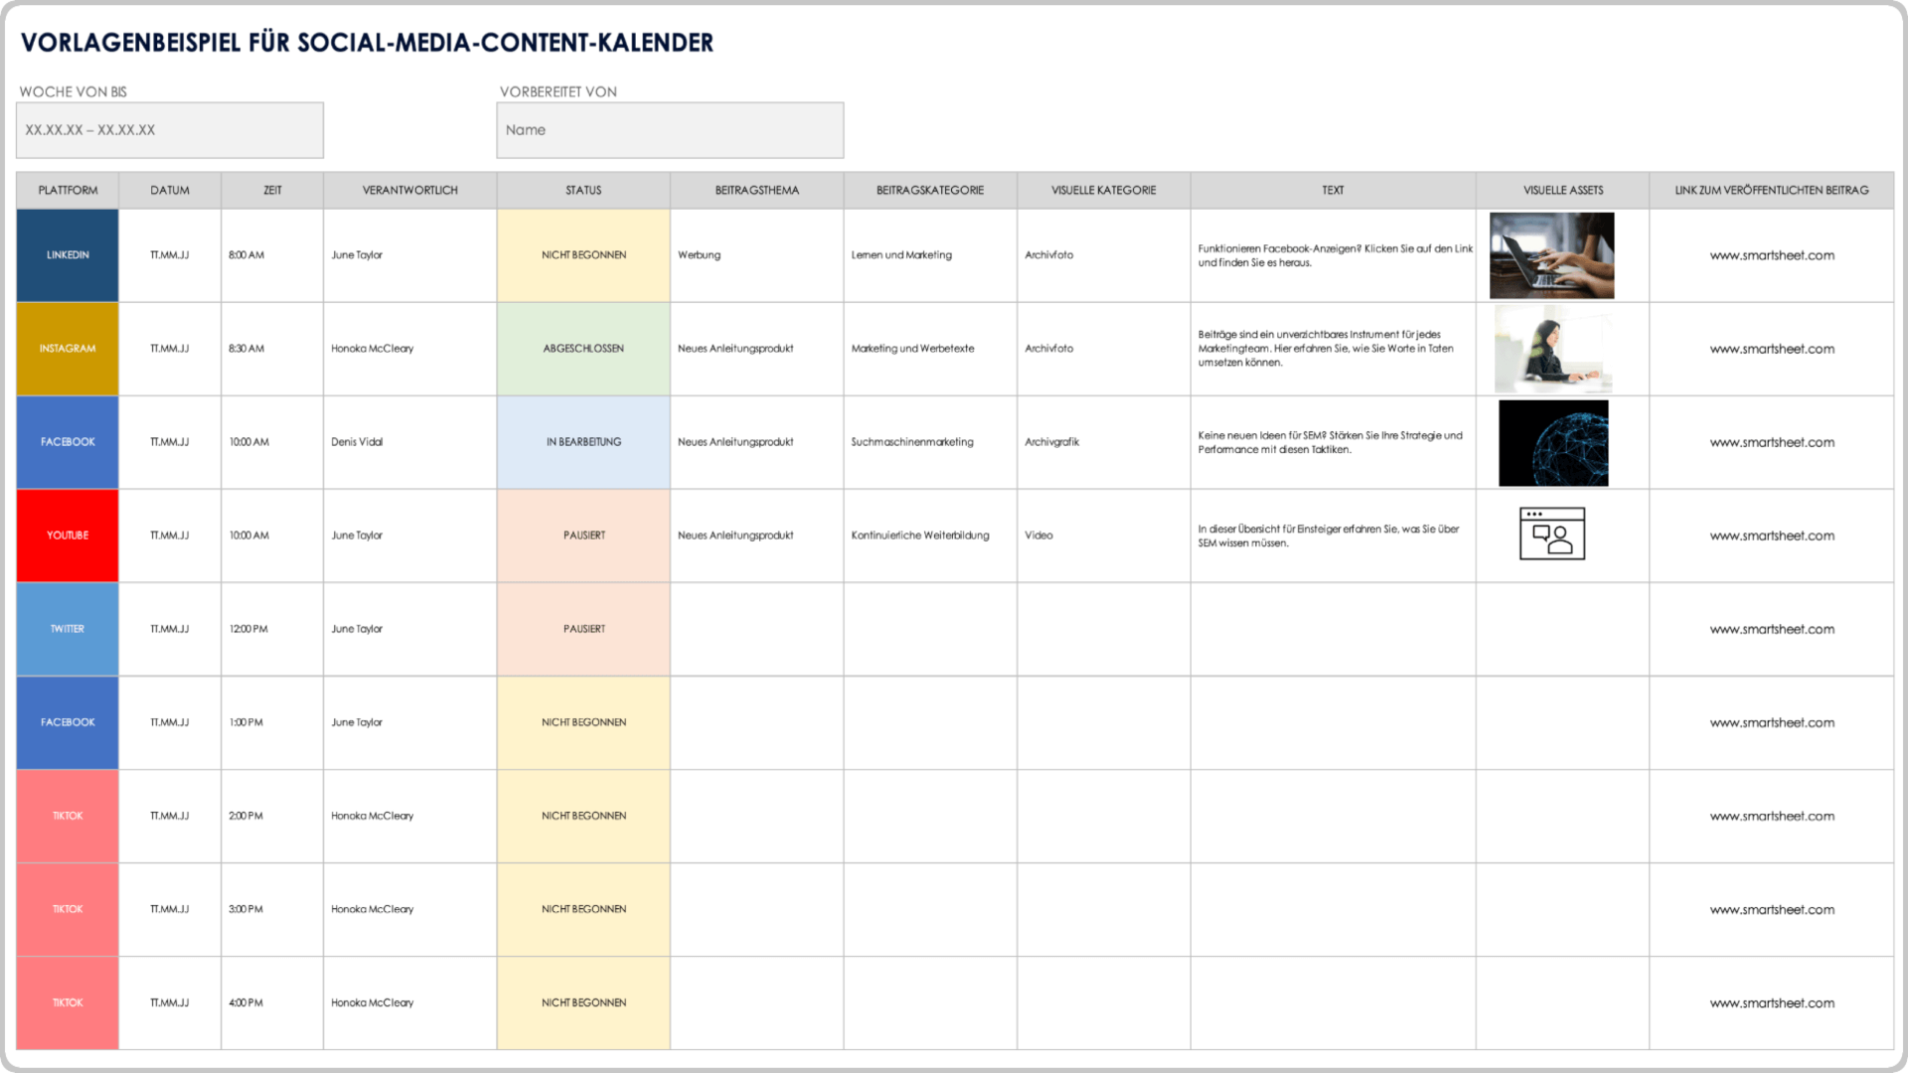Open the laptop typing photo thumbnail

[x=1551, y=255]
